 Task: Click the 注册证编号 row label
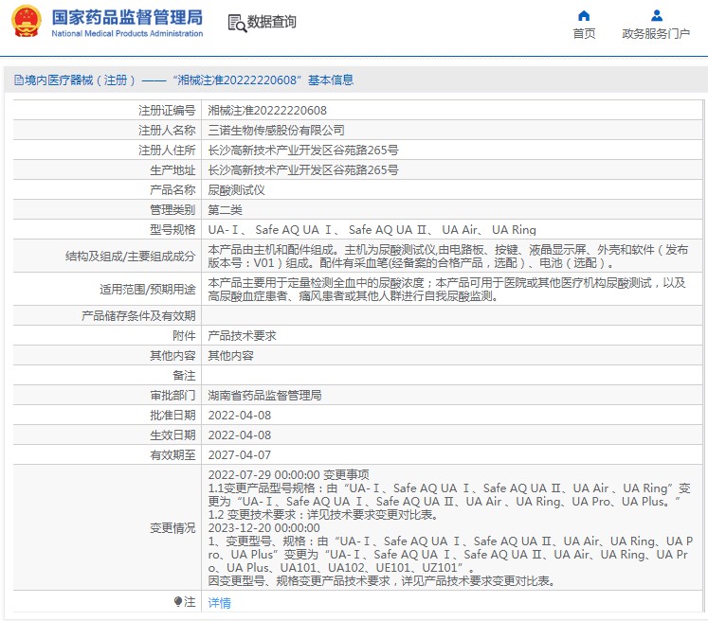click(x=167, y=111)
